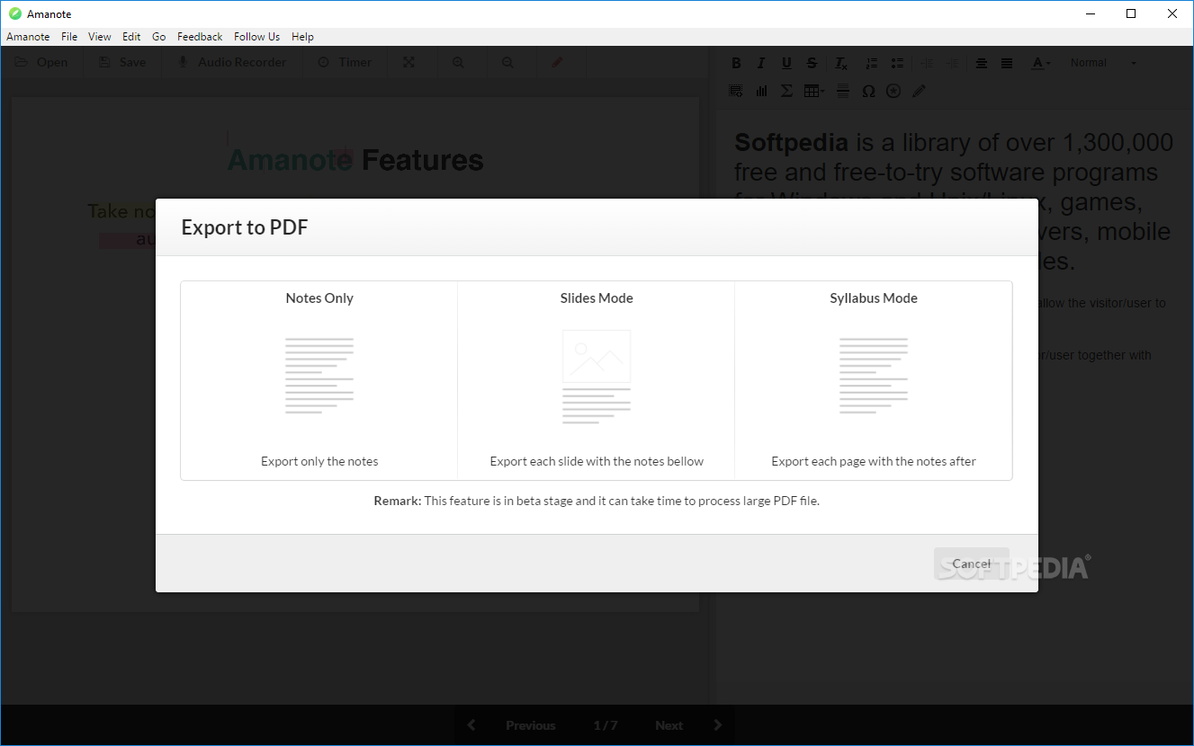Click the beta stage Remark text
This screenshot has height=746, width=1194.
(597, 501)
